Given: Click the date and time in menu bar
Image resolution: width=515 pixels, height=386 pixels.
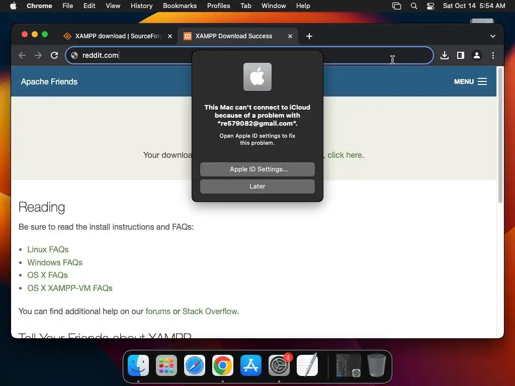Looking at the screenshot, I should coord(474,6).
